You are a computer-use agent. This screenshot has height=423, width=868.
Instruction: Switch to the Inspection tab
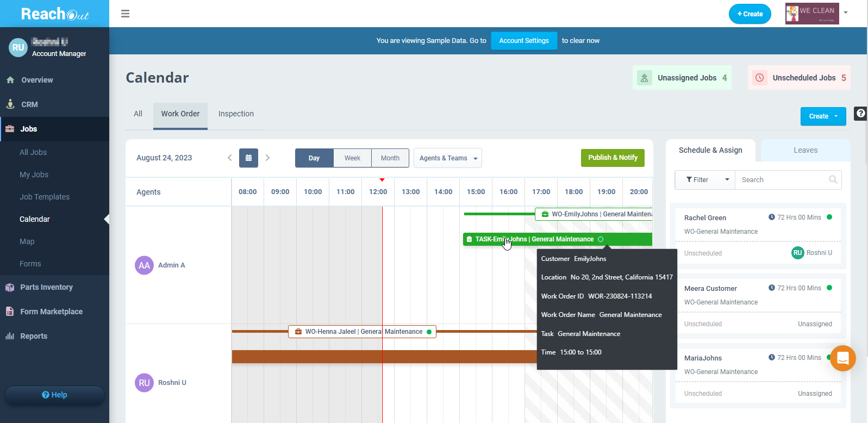tap(236, 114)
